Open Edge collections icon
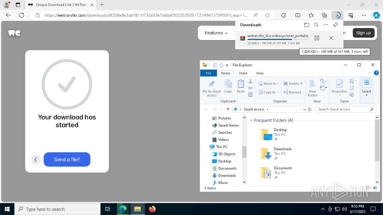This screenshot has width=383, height=215. pyautogui.click(x=324, y=15)
